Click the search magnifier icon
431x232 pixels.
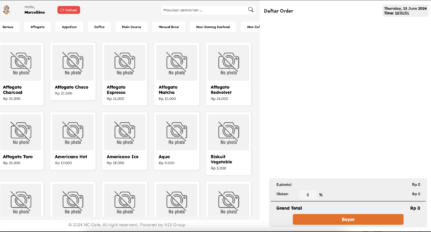pyautogui.click(x=251, y=10)
